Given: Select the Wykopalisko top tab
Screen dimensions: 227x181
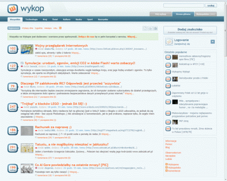Looking at the screenshot, I should point(206,14).
